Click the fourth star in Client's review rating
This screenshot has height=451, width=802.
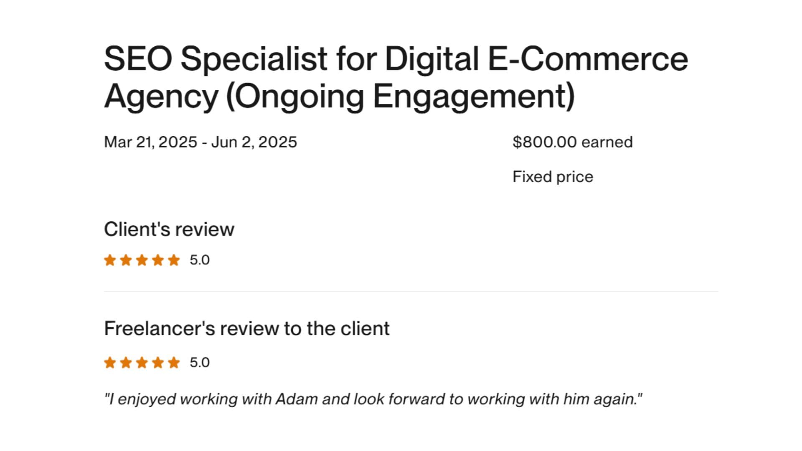coord(158,260)
